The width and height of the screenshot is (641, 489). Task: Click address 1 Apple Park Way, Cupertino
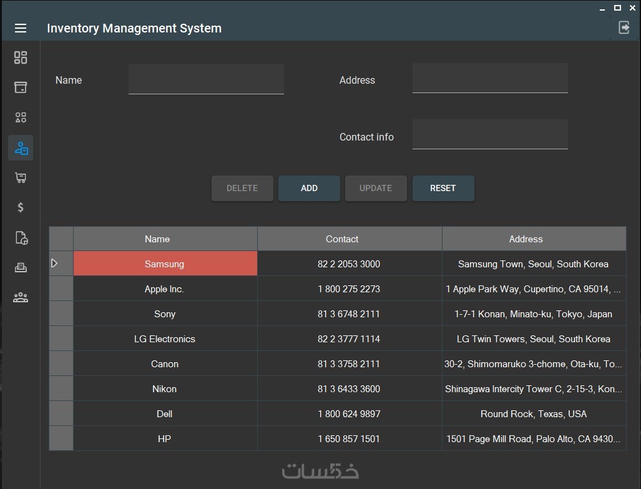pyautogui.click(x=534, y=289)
